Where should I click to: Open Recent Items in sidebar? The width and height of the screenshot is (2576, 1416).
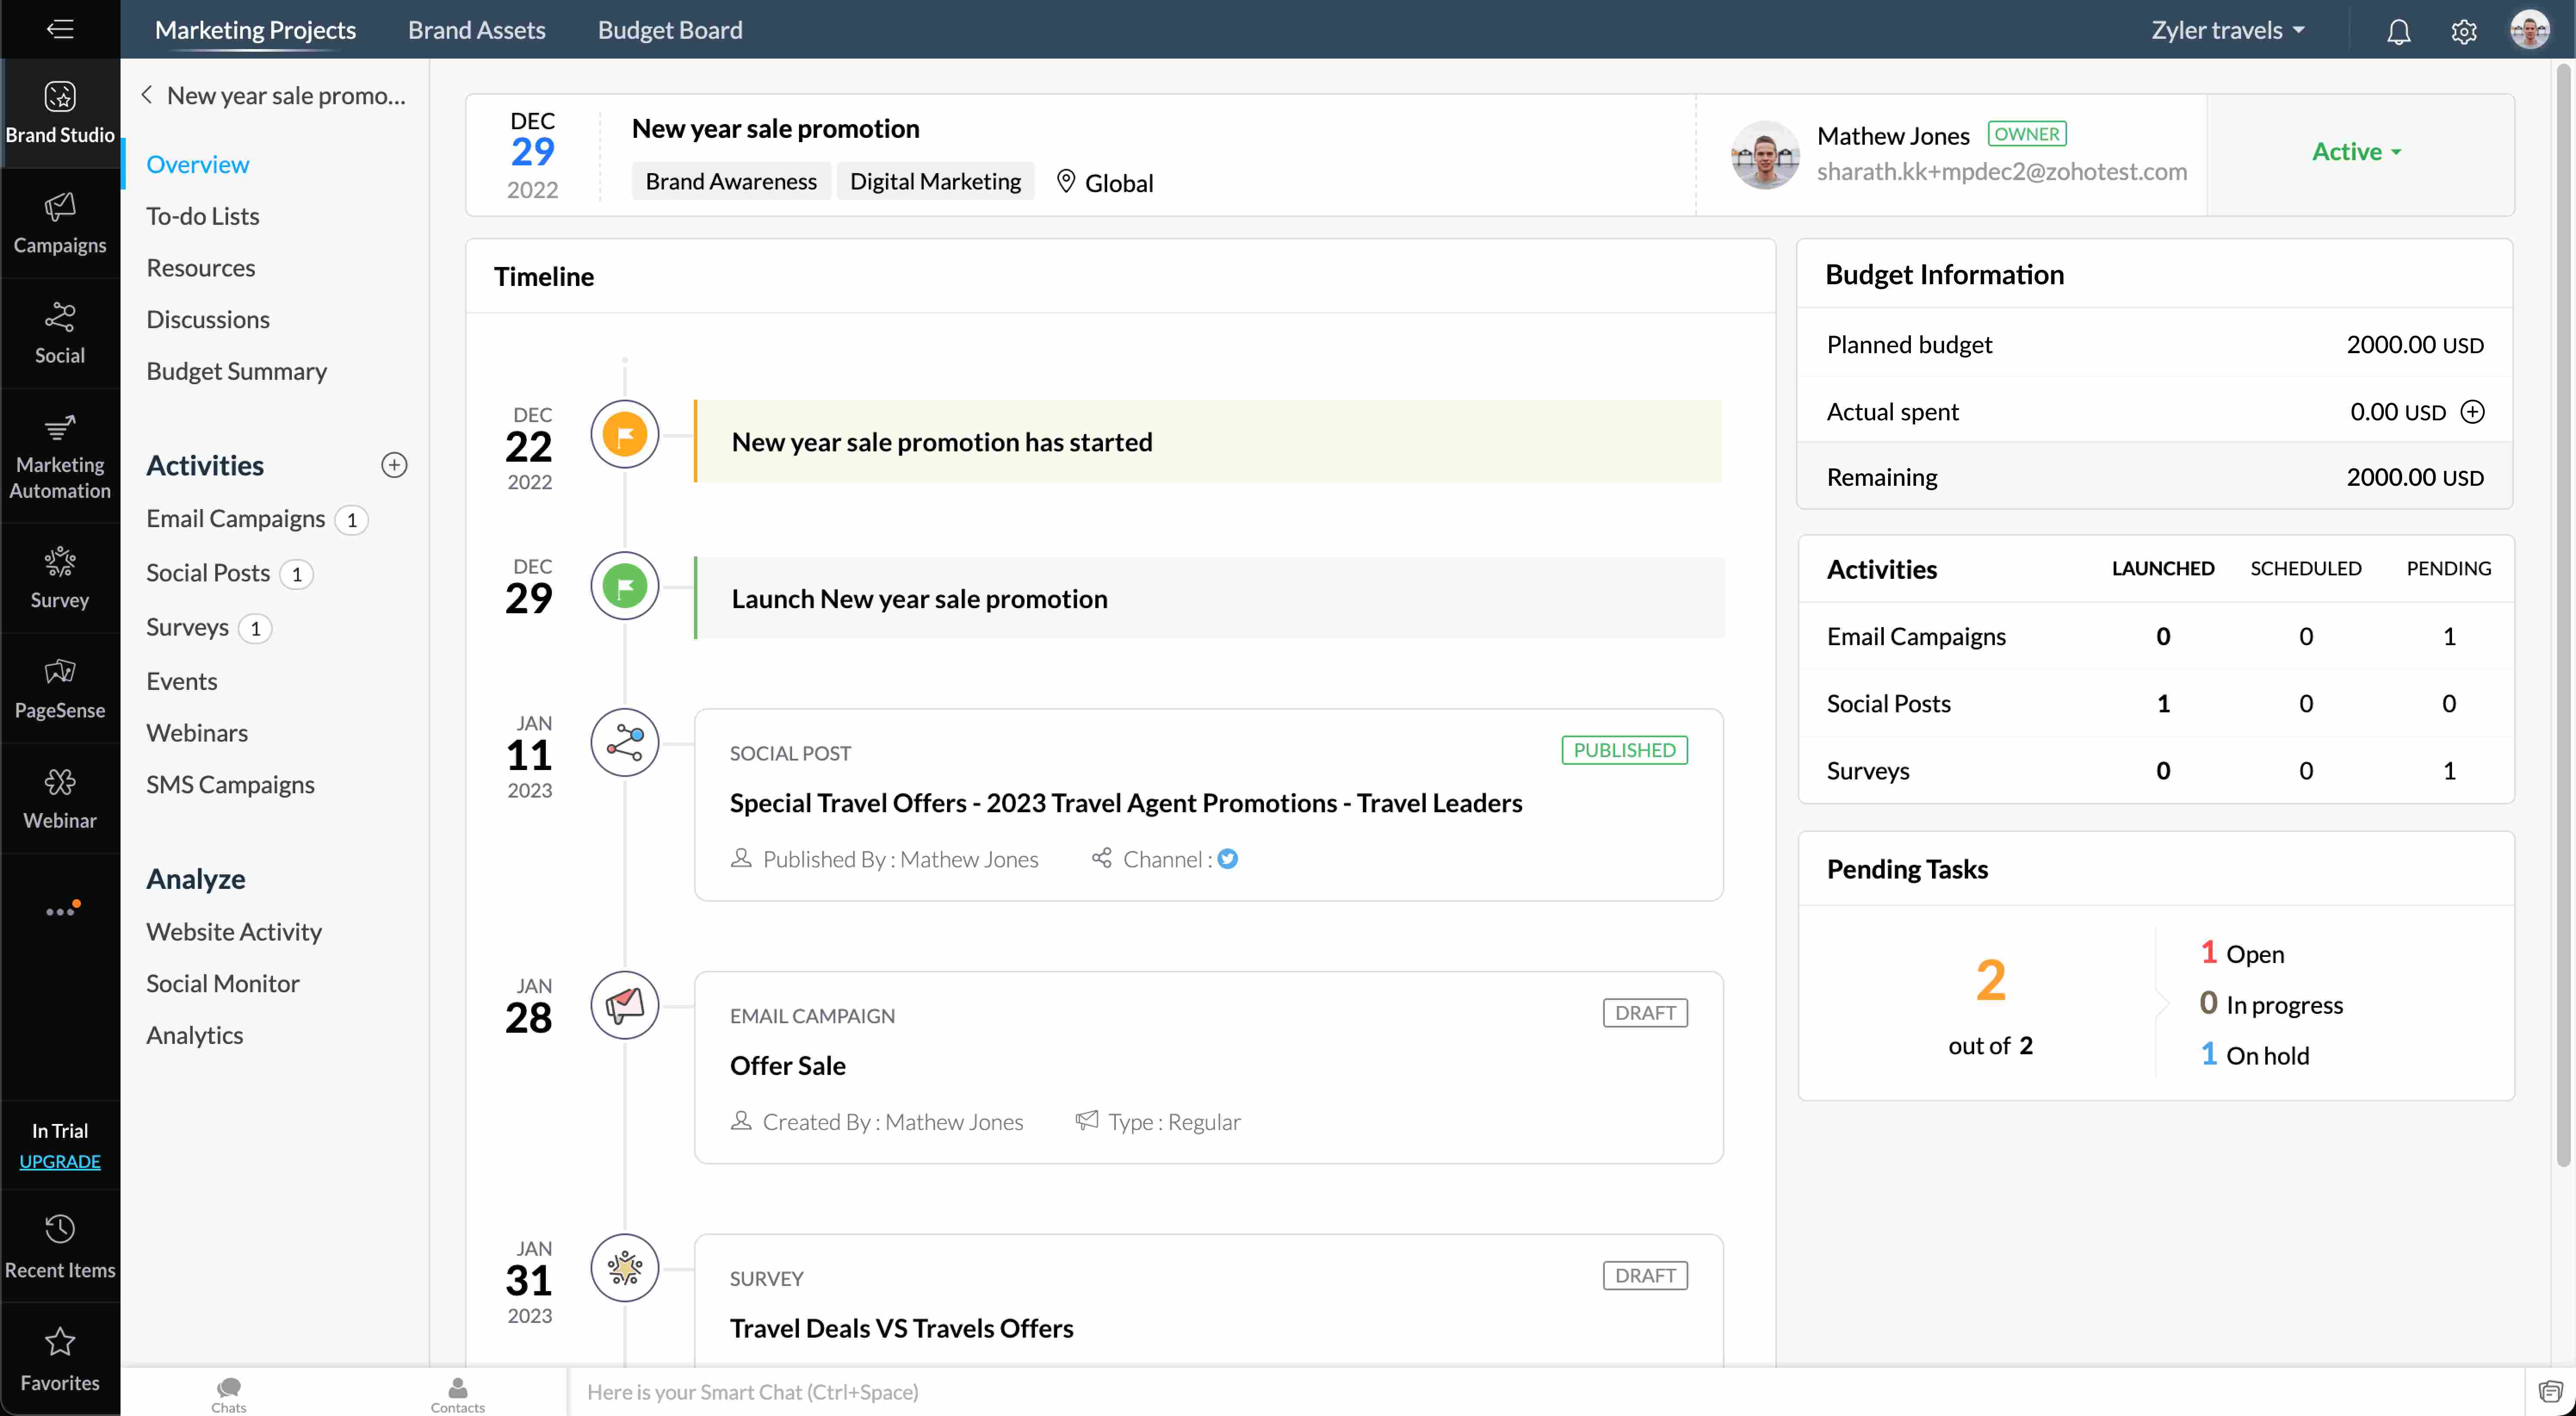(59, 1246)
